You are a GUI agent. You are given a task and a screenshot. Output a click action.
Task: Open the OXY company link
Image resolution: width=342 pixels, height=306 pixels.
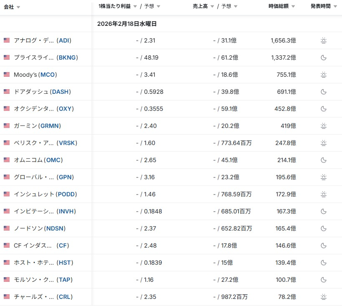[x=64, y=109]
